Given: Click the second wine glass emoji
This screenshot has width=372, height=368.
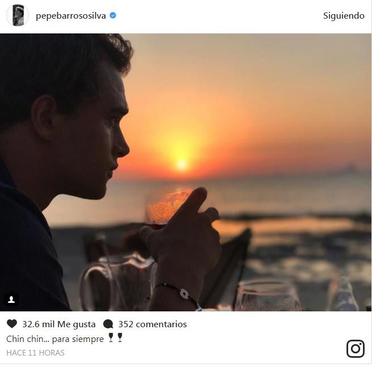Looking at the screenshot, I should pyautogui.click(x=120, y=337).
